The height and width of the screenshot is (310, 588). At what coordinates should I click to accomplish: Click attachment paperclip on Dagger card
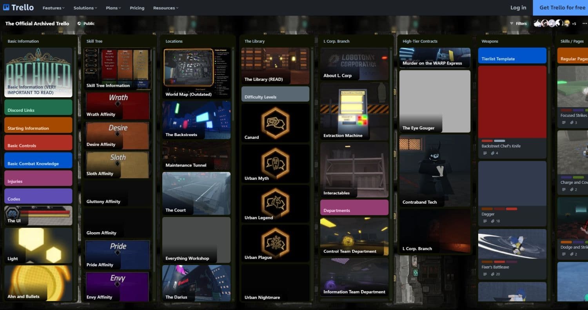pyautogui.click(x=493, y=221)
